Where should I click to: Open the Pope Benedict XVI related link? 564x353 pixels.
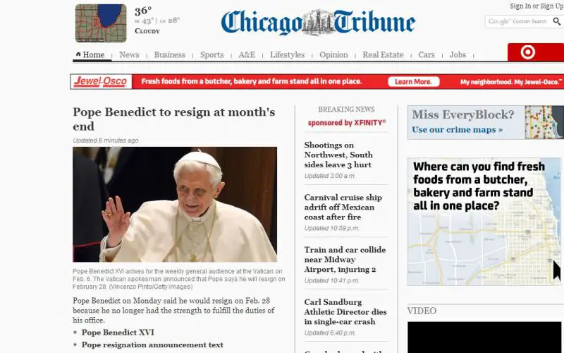[118, 333]
